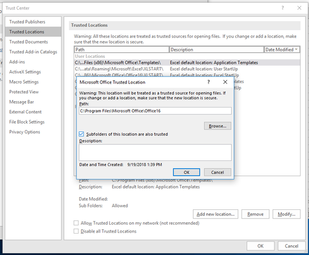The height and width of the screenshot is (255, 309).
Task: Open the Date Modified column dropdown arrow
Action: [296, 50]
